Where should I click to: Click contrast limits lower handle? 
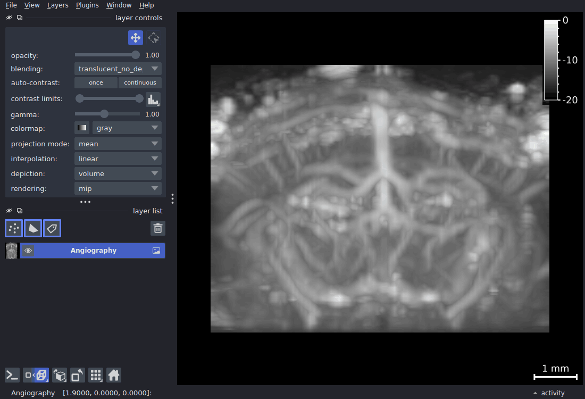[x=79, y=98]
